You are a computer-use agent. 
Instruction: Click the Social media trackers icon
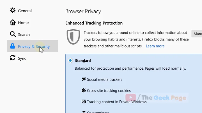[84, 79]
